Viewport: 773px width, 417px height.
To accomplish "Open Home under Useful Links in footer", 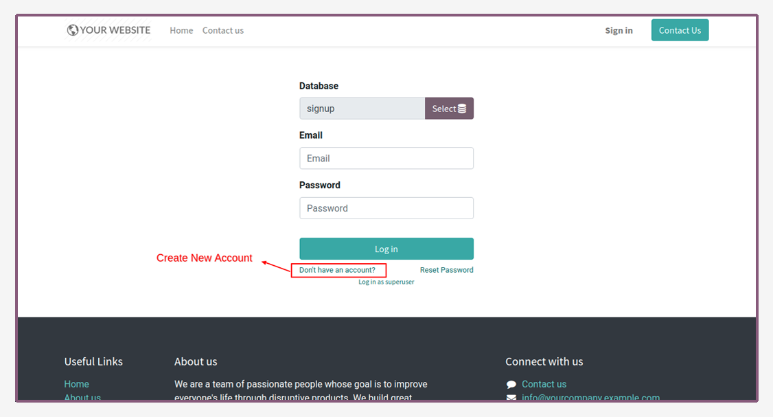I will coord(76,384).
